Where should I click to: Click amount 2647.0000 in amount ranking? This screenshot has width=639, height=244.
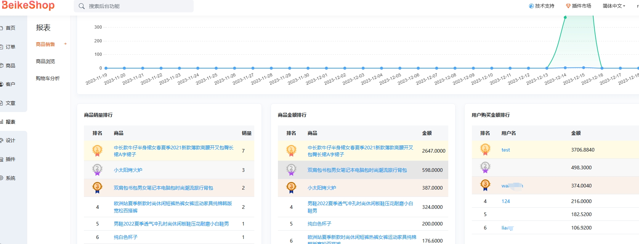click(x=434, y=151)
